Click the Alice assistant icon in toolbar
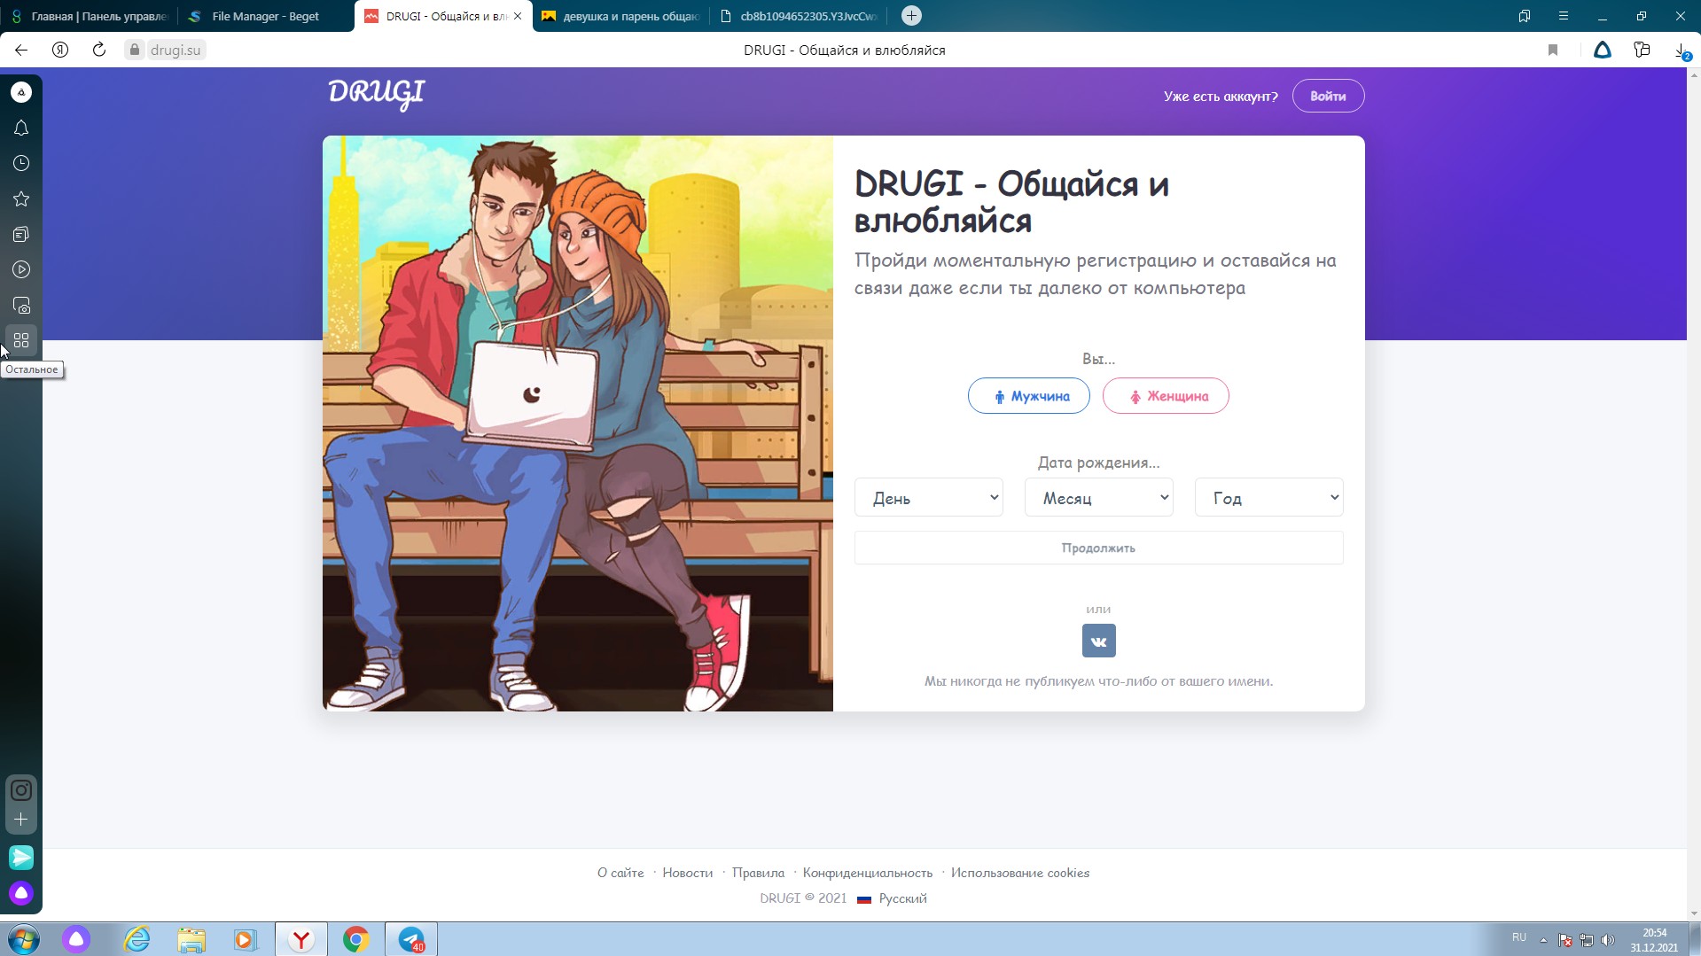The width and height of the screenshot is (1701, 956). tap(1602, 51)
